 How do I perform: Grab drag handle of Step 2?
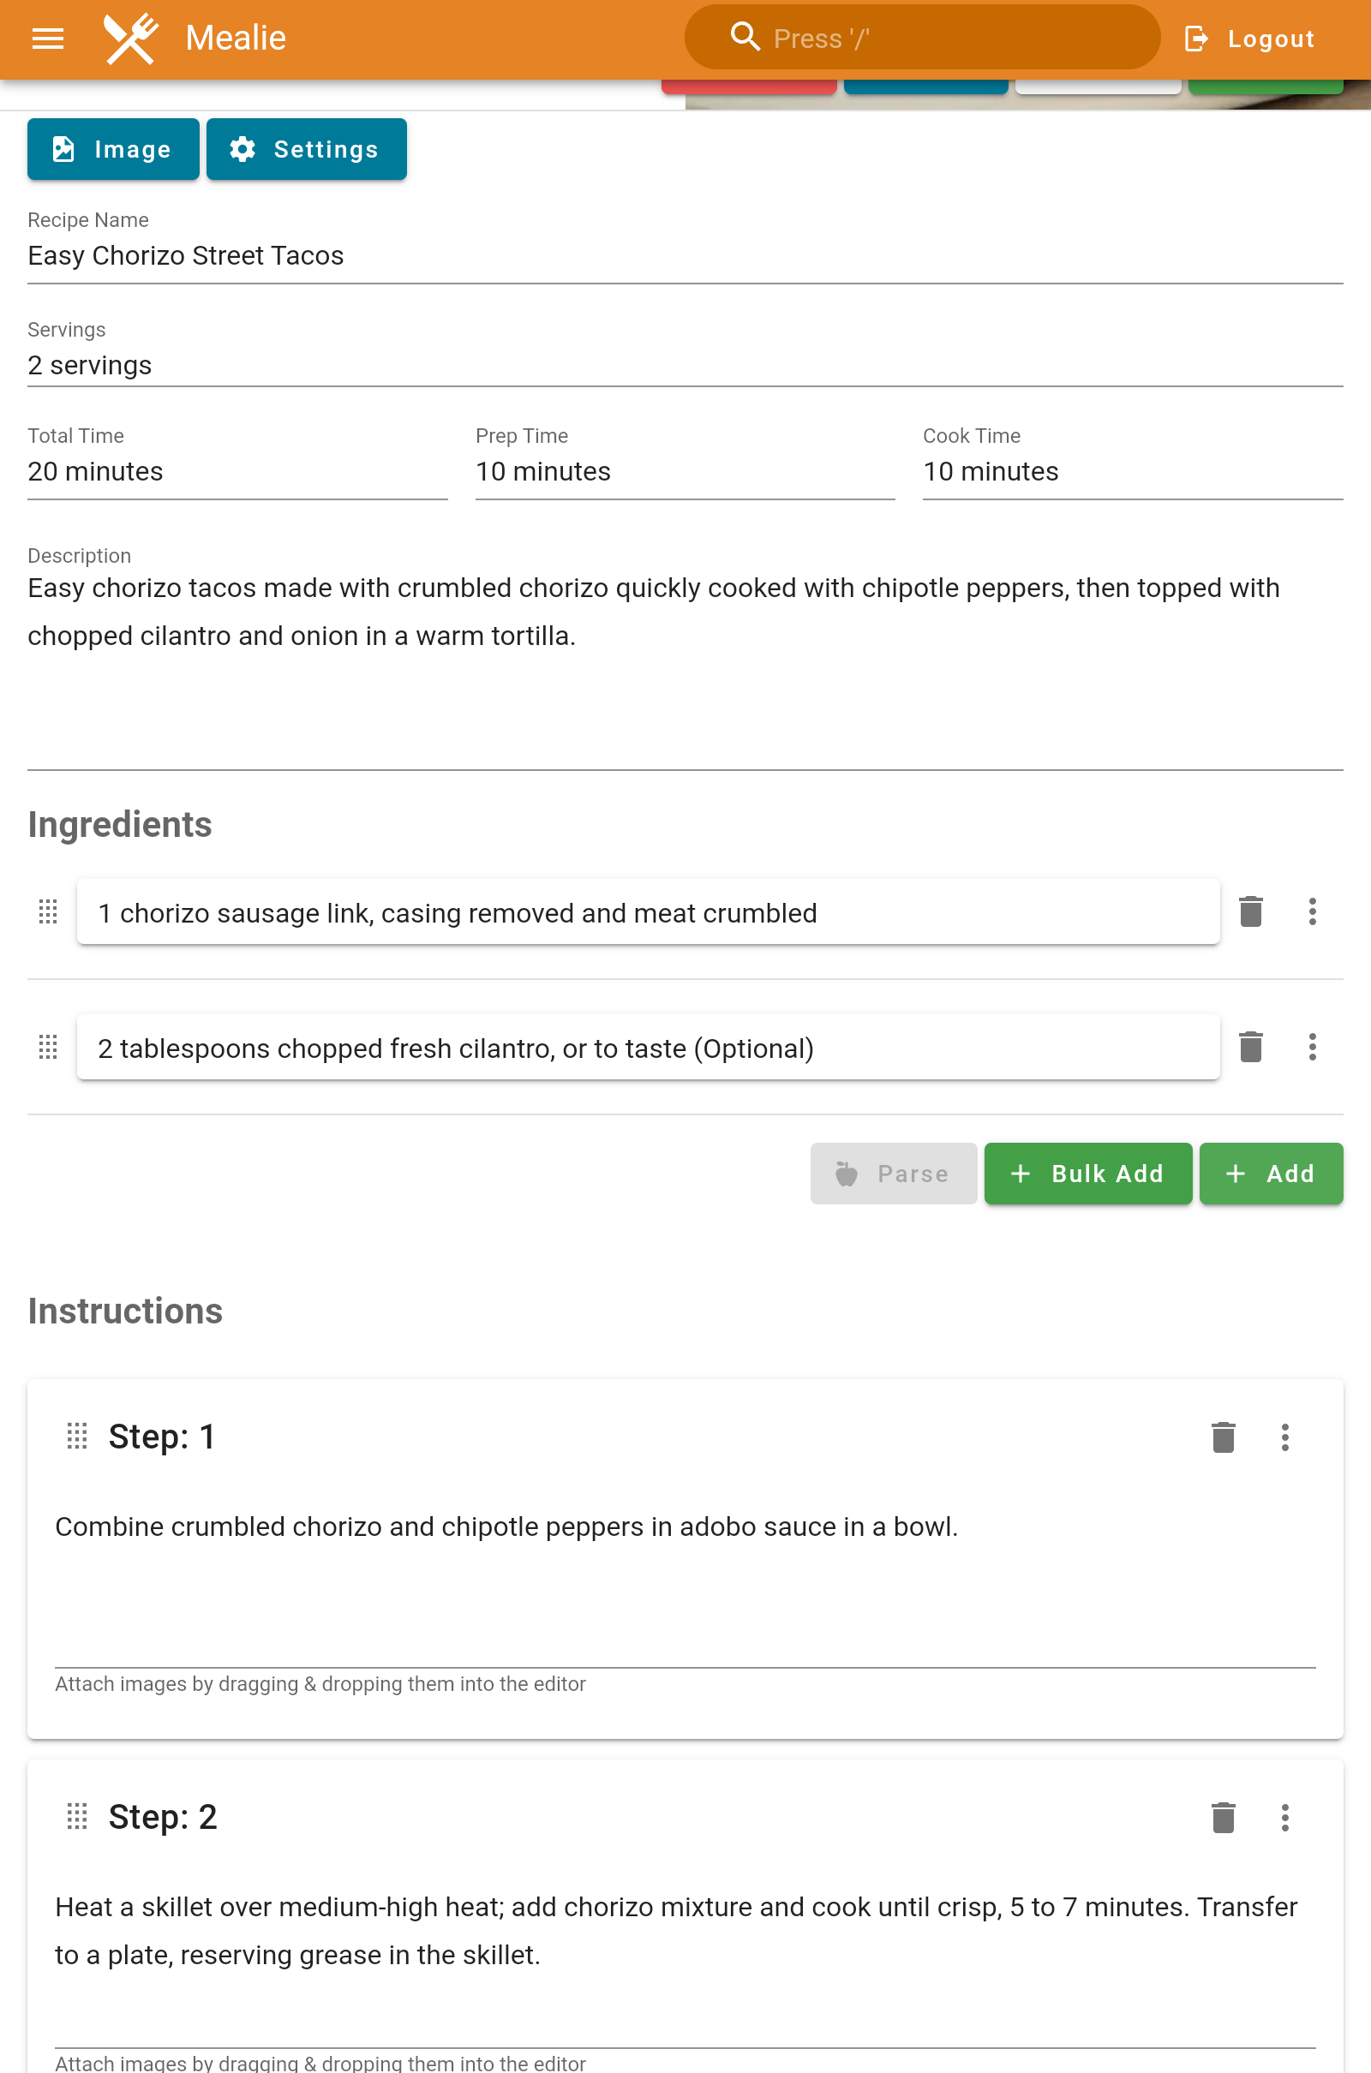77,1817
